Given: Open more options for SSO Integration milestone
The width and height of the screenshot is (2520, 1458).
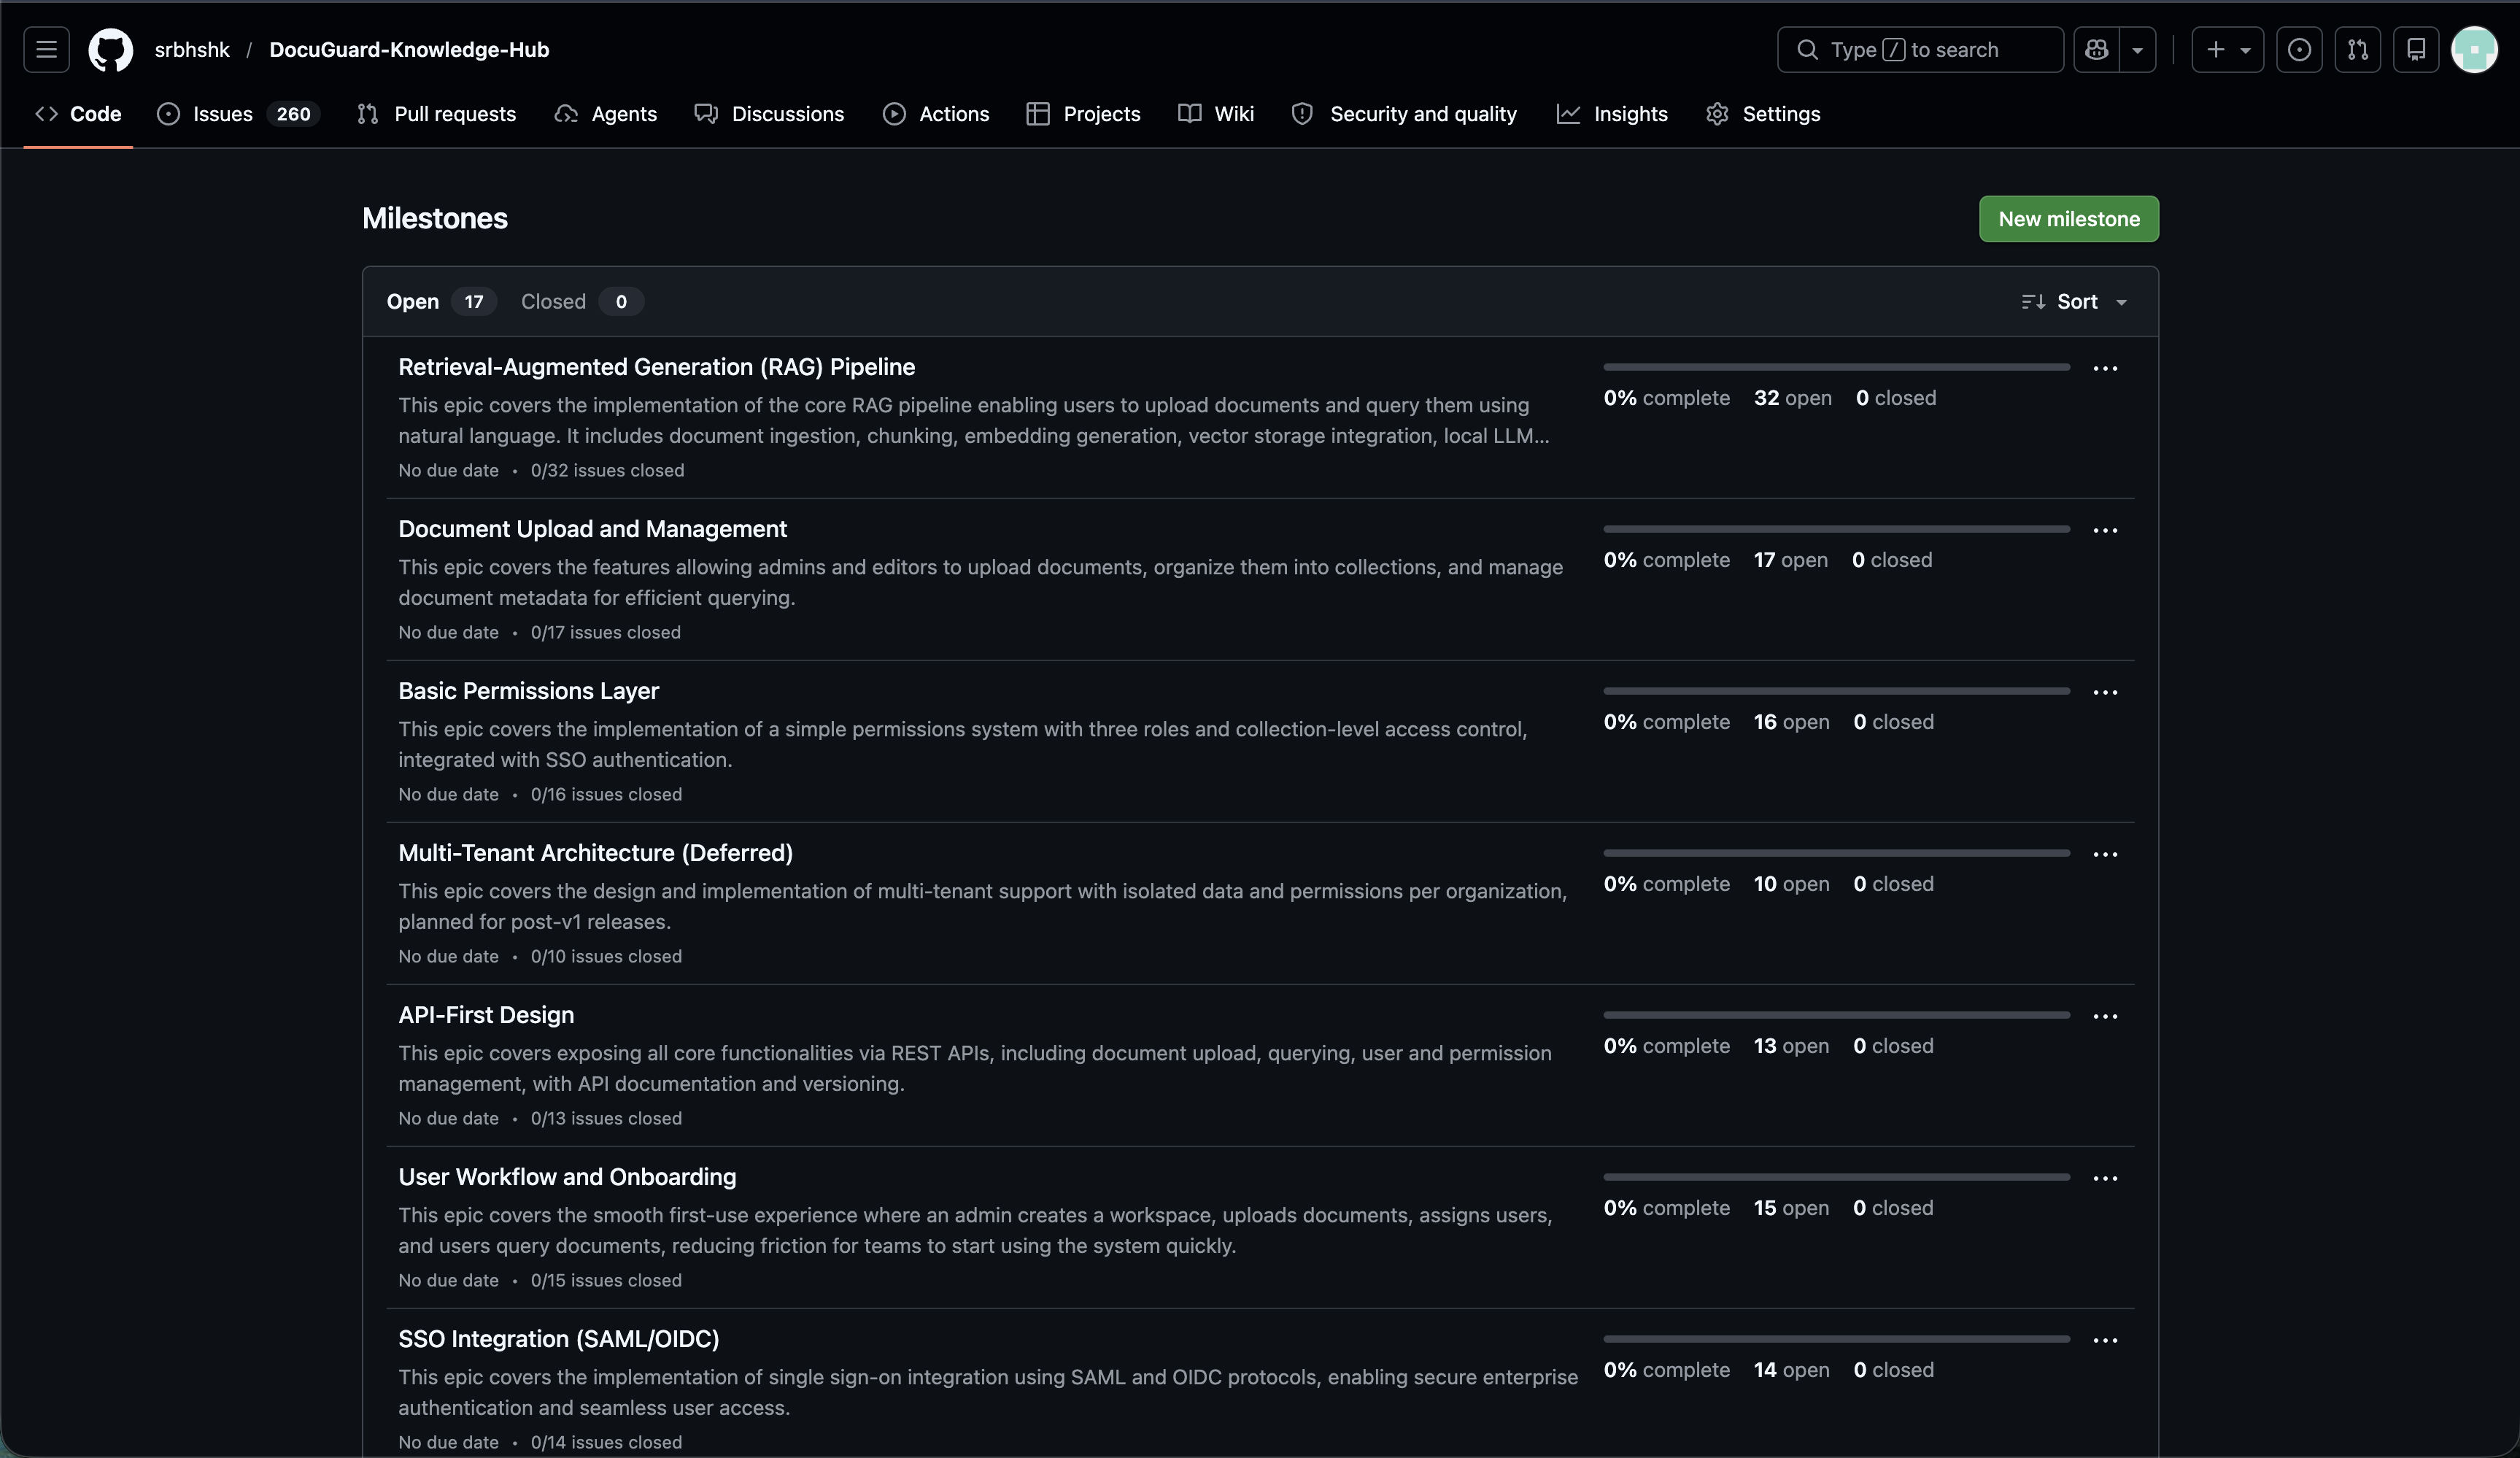Looking at the screenshot, I should [2105, 1341].
